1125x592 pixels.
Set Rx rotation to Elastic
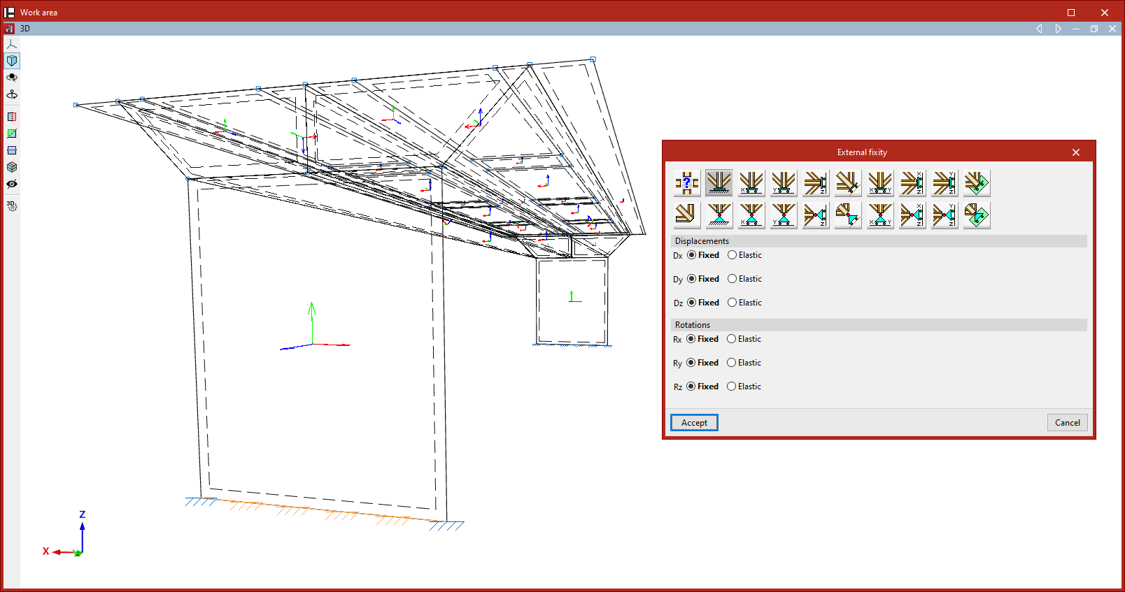pos(744,339)
